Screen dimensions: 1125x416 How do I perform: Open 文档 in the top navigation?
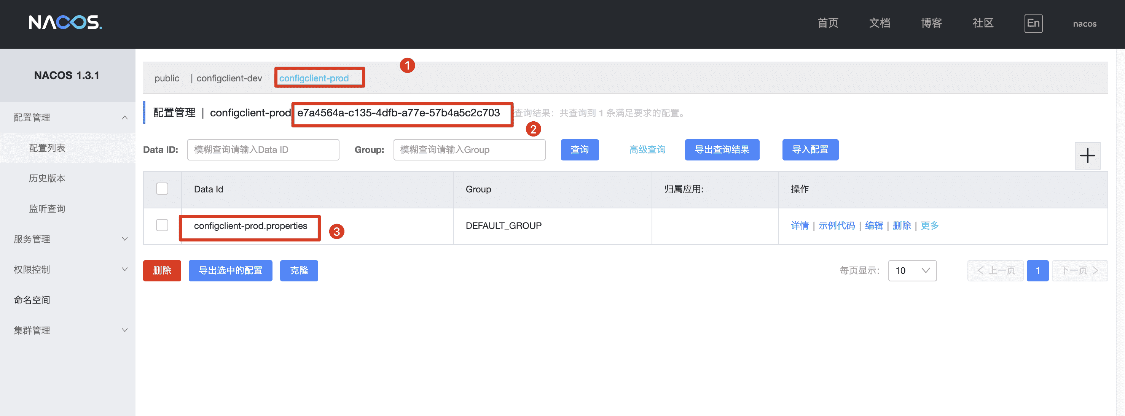click(879, 23)
